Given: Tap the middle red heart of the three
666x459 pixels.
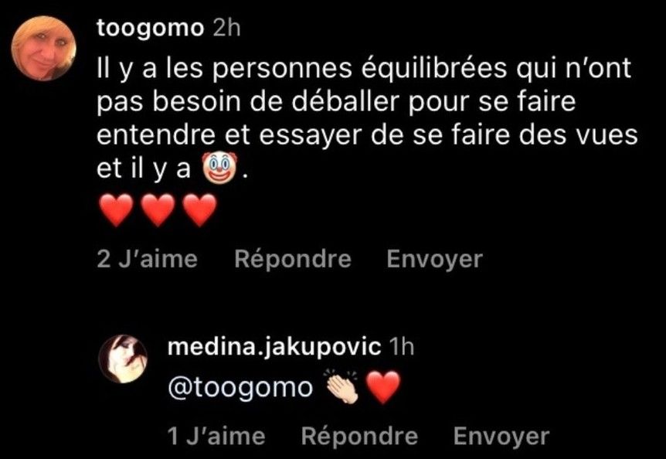Looking at the screenshot, I should coord(158,209).
